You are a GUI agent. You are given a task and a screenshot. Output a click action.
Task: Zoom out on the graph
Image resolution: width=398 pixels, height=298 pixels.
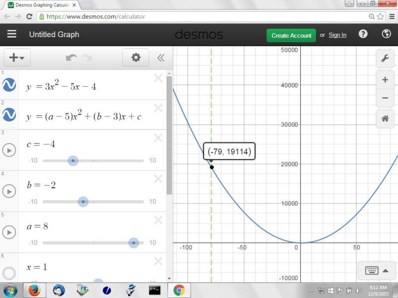(385, 98)
